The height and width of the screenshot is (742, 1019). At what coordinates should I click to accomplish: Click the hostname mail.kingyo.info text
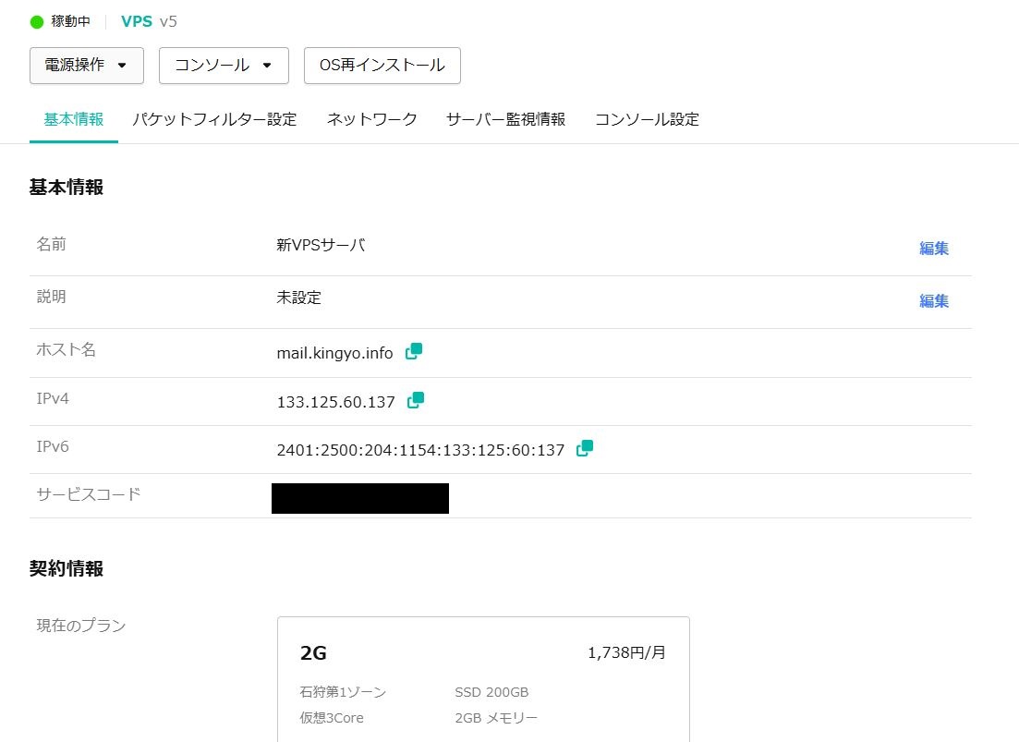point(334,351)
